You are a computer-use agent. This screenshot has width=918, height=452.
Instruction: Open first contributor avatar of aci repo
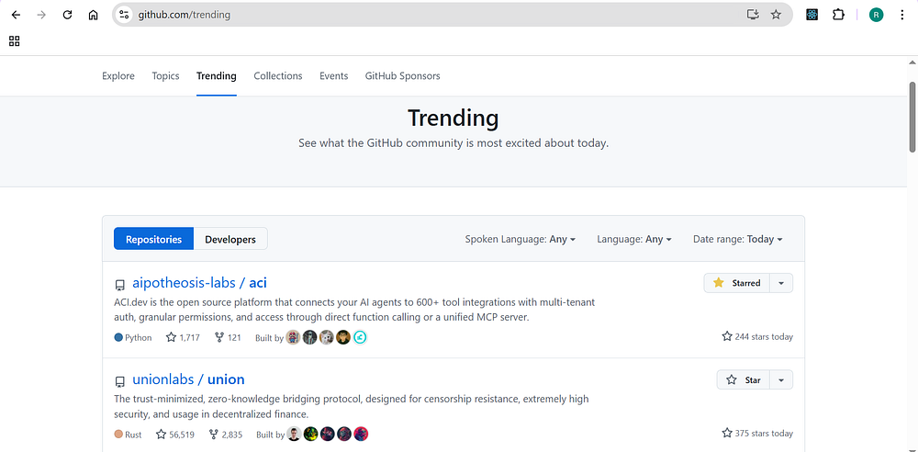click(293, 337)
